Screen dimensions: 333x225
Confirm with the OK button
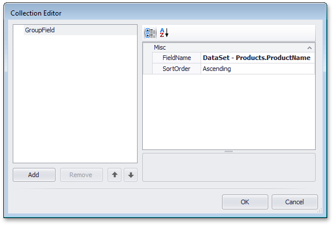click(x=245, y=202)
